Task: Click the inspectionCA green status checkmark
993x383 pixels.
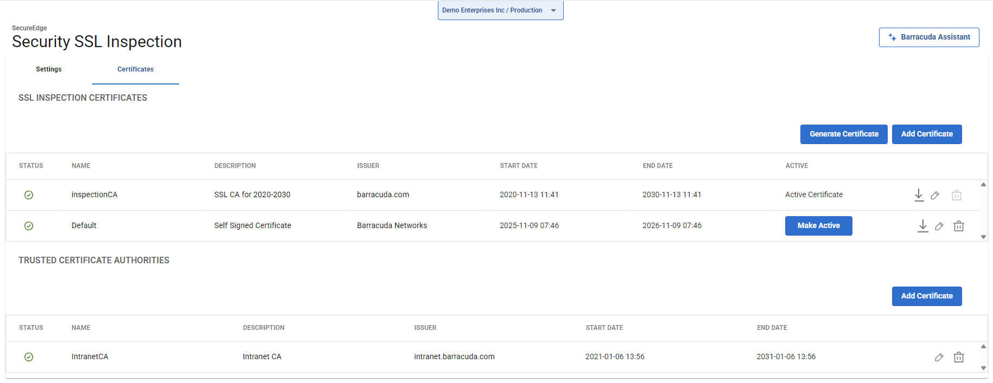Action: click(x=29, y=195)
